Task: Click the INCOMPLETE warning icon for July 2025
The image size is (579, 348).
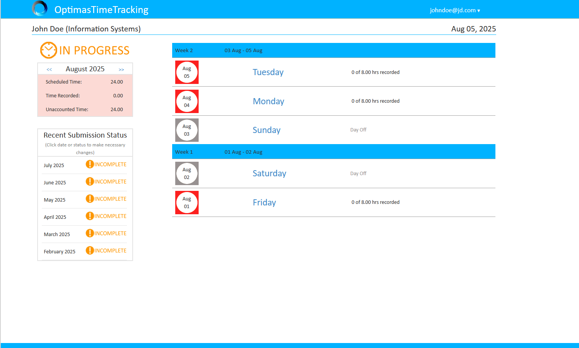Action: tap(90, 164)
